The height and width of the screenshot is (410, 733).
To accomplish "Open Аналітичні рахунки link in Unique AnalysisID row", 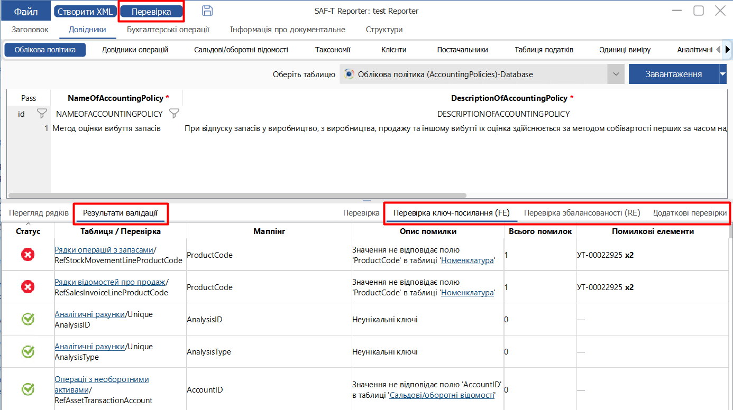I will [x=89, y=314].
